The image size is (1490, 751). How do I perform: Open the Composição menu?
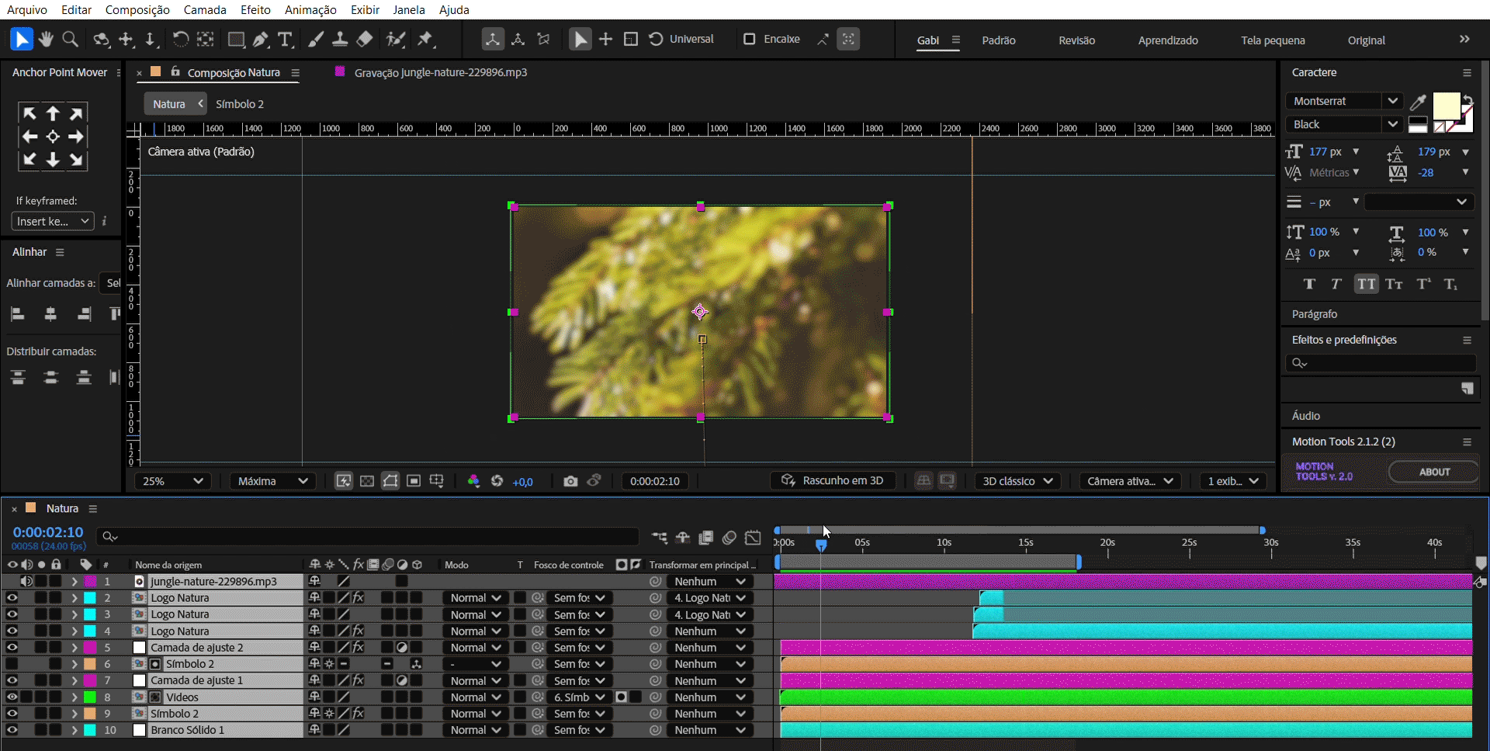[x=137, y=9]
